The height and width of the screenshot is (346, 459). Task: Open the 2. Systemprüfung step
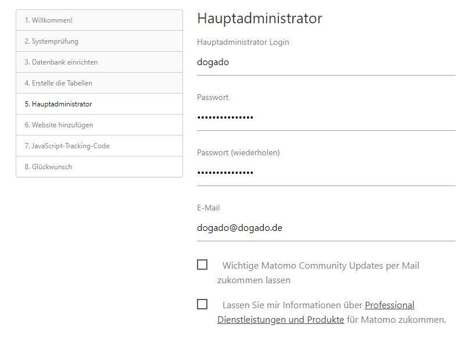pyautogui.click(x=51, y=41)
